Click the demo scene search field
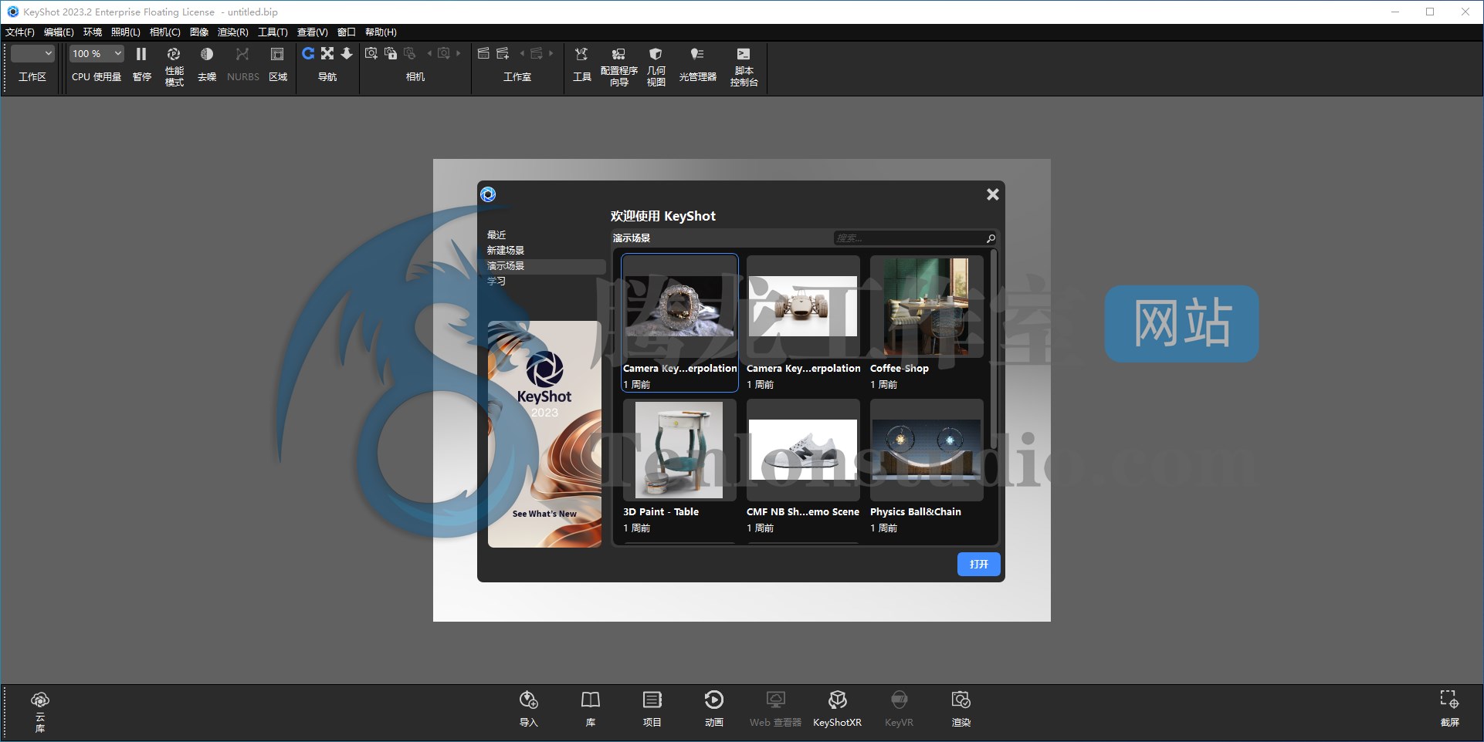Image resolution: width=1484 pixels, height=742 pixels. coord(909,238)
